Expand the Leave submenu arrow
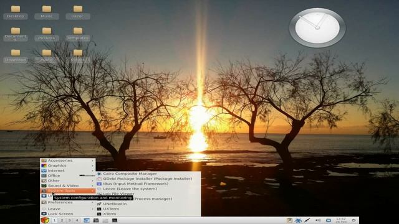The image size is (399, 224). 93,209
